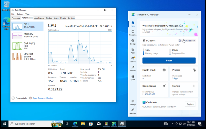The image size is (206, 129).
Task: Select the Memory performance graph item
Action: [27, 36]
